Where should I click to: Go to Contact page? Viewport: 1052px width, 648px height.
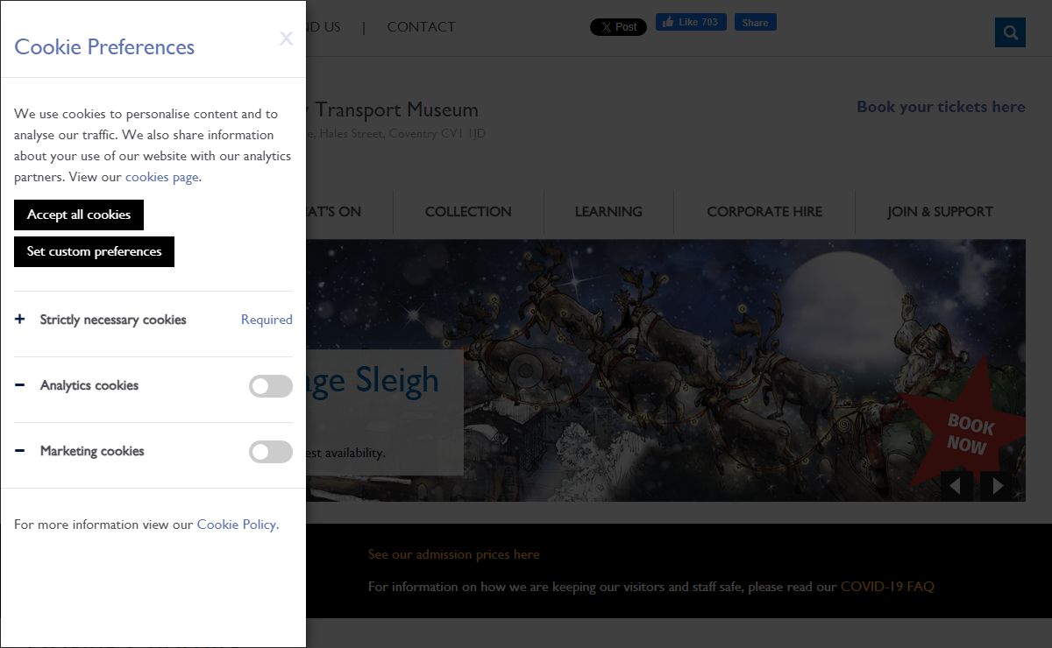click(421, 27)
